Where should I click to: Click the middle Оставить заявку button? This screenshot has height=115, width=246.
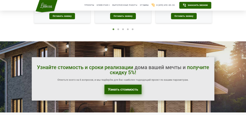[x=123, y=16]
